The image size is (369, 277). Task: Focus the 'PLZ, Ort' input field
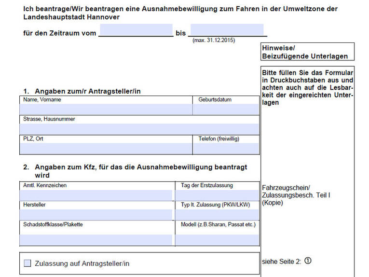[x=106, y=148]
